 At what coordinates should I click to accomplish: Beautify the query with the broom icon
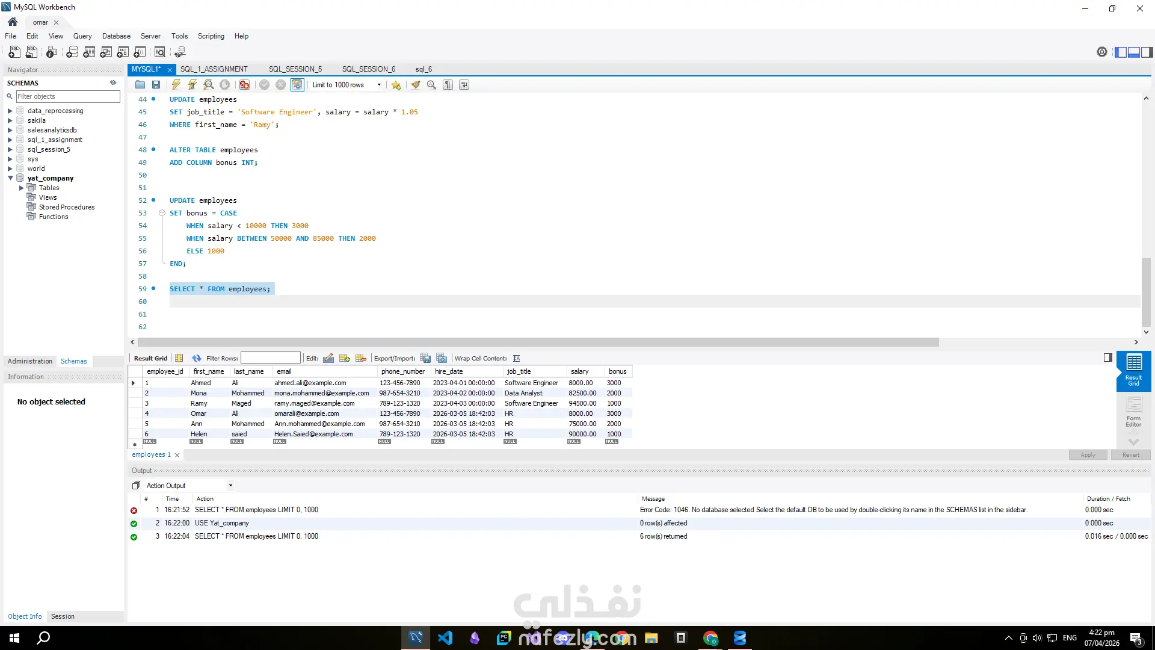tap(416, 85)
